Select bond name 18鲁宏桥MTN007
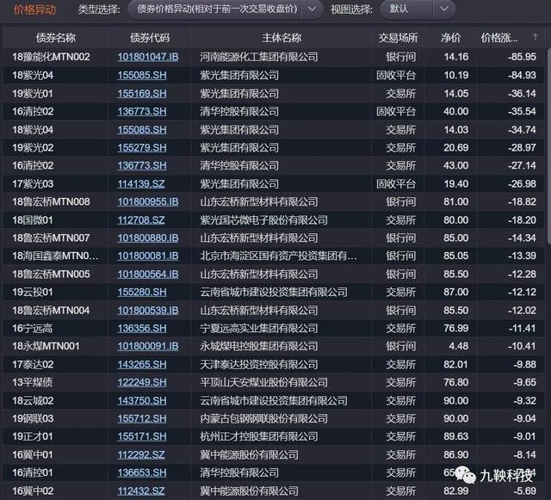The width and height of the screenshot is (551, 500). click(51, 238)
